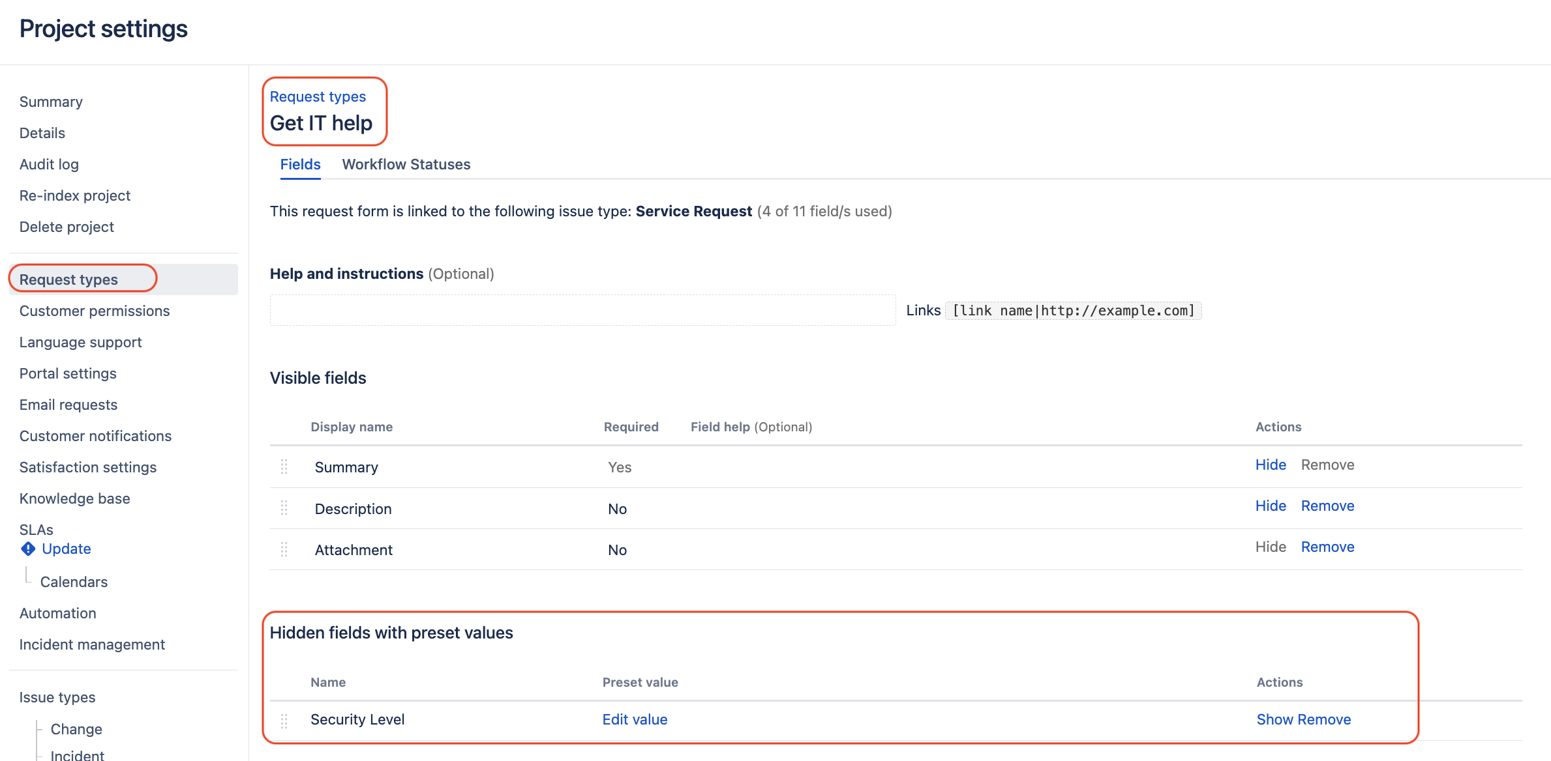
Task: Open the SLAs Update link
Action: [66, 549]
